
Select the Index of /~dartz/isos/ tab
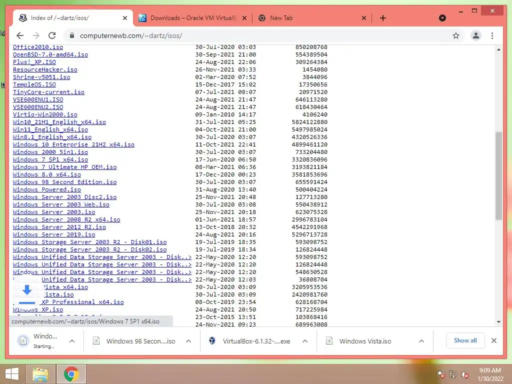tap(72, 18)
